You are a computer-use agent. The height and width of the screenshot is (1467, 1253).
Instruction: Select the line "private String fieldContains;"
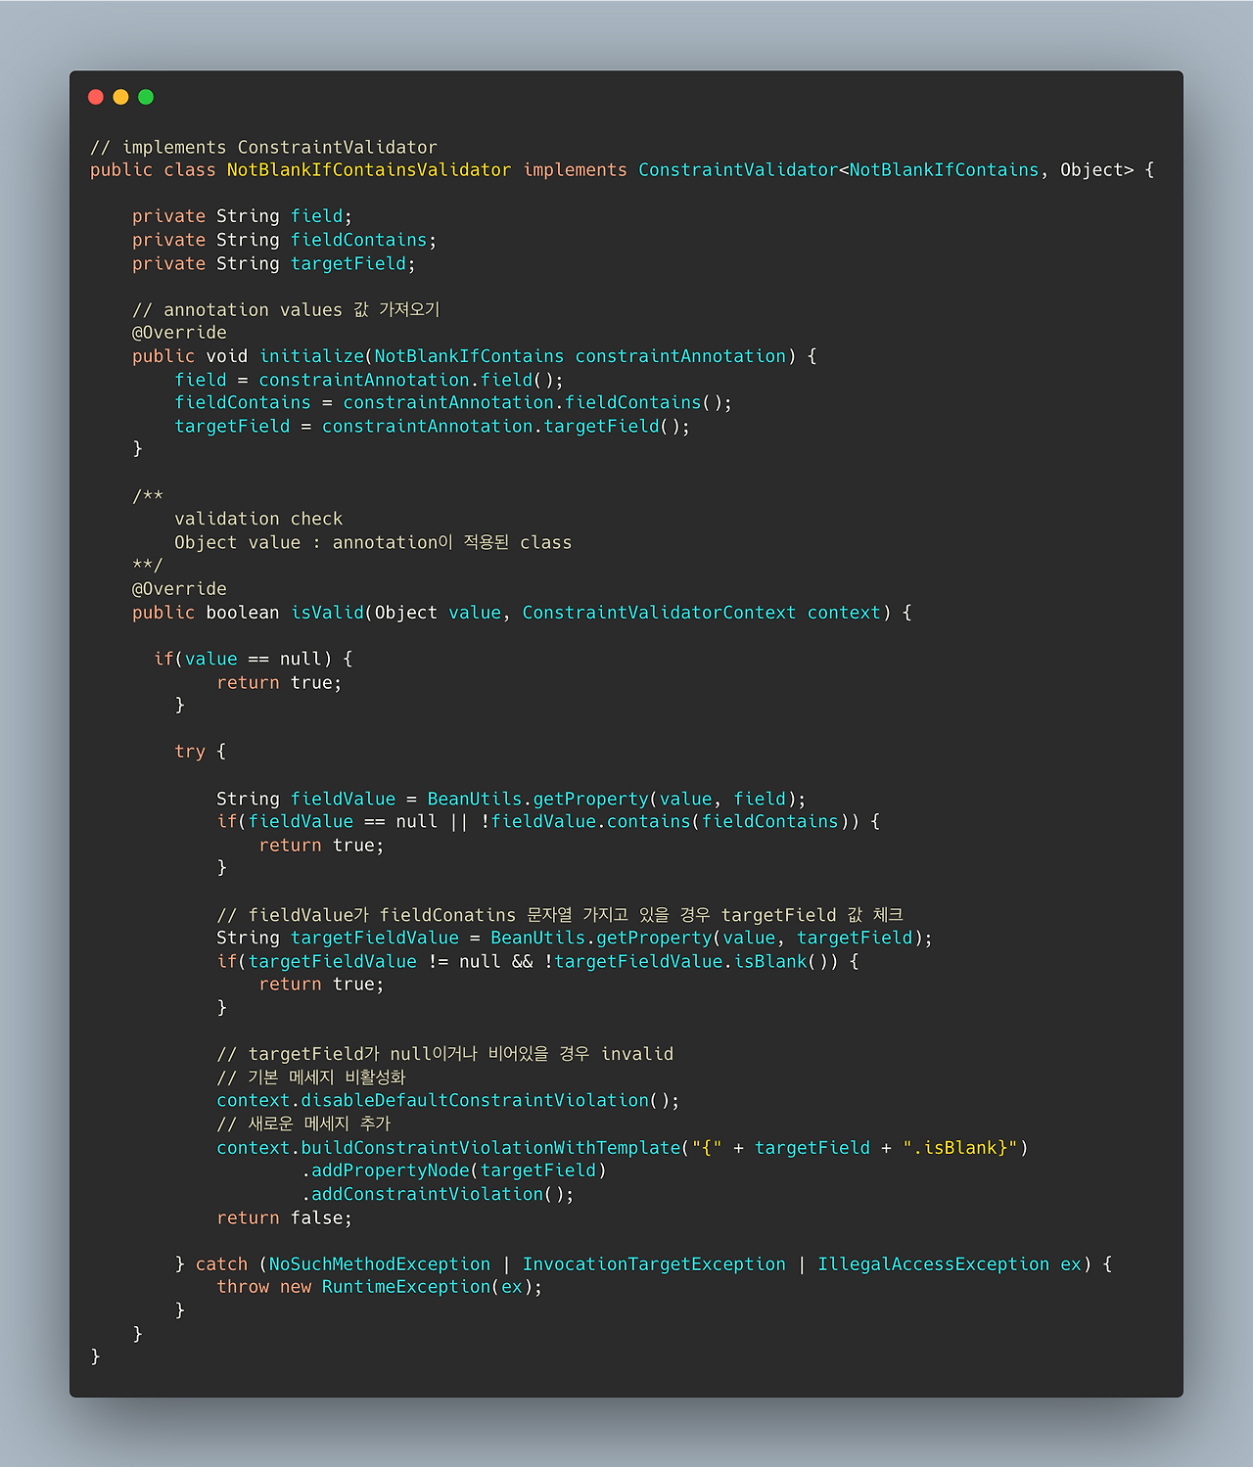[x=284, y=240]
